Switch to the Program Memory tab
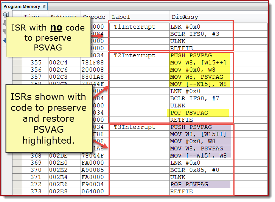Image resolution: width=275 pixels, height=202 pixels. click(22, 6)
